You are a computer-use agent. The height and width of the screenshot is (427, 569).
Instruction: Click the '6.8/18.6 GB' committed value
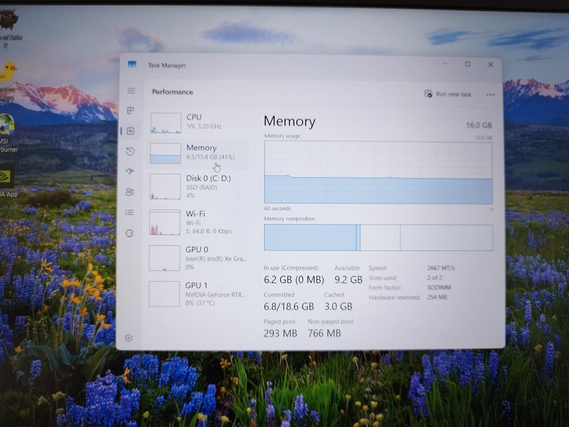(289, 306)
